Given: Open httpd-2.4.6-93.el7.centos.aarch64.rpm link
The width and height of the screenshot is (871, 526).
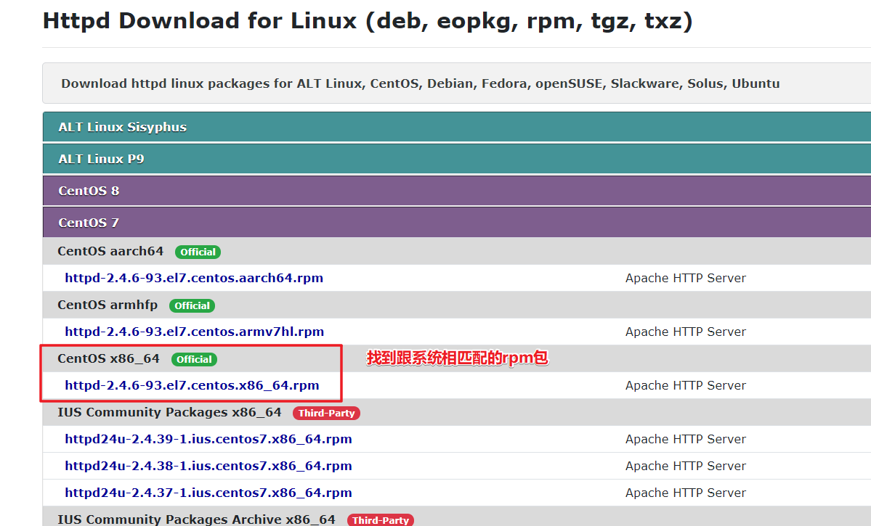Looking at the screenshot, I should click(x=194, y=278).
